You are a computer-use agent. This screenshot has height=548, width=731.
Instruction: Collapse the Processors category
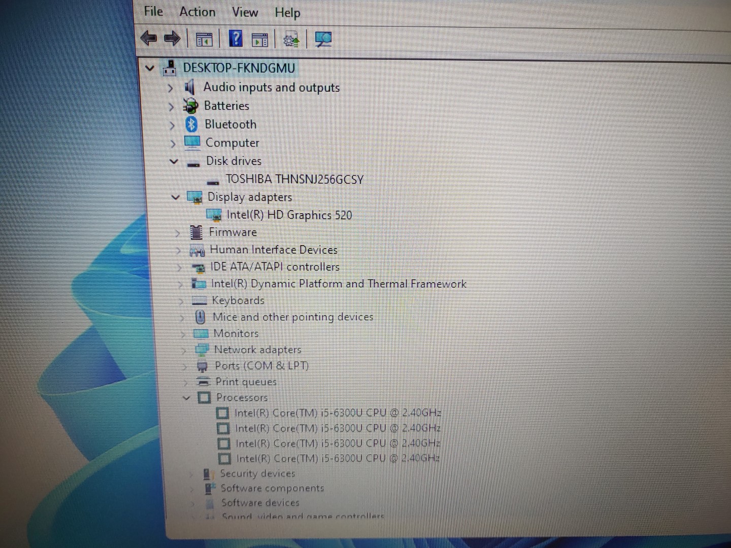click(x=186, y=398)
